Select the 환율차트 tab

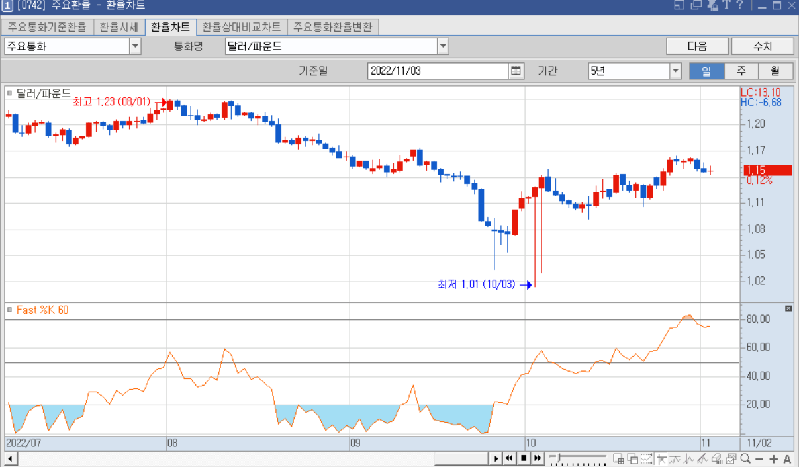[170, 27]
